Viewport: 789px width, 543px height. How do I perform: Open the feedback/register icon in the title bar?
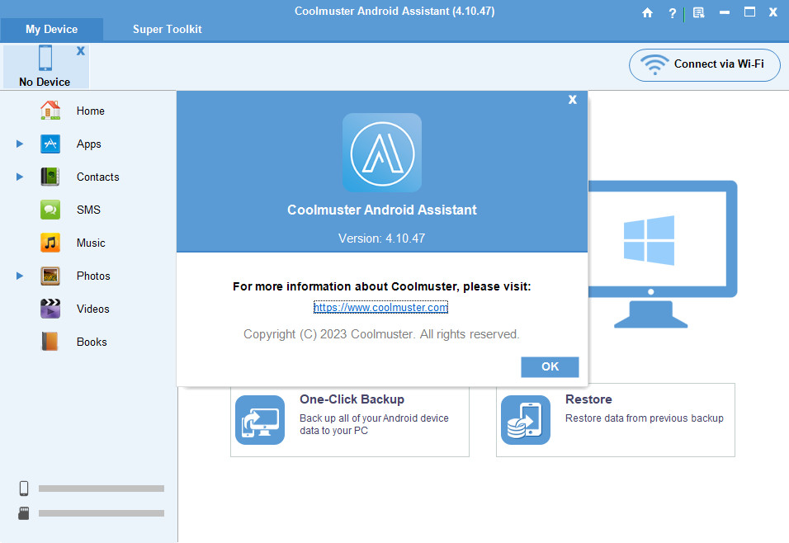point(698,12)
